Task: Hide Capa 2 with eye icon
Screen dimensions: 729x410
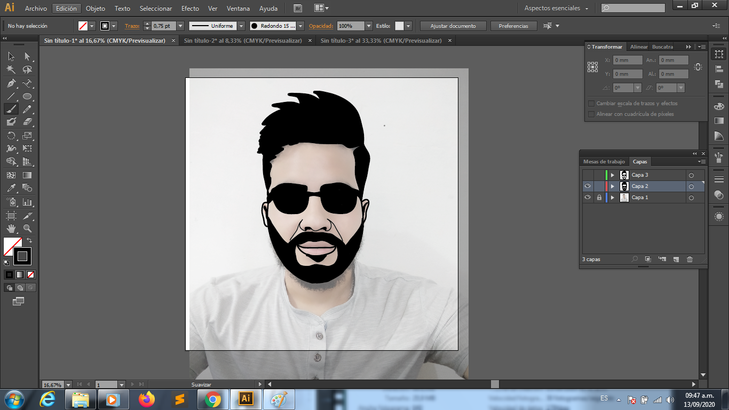Action: (588, 186)
